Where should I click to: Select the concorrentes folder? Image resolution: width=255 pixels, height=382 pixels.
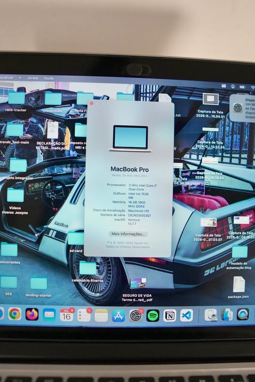(9, 249)
